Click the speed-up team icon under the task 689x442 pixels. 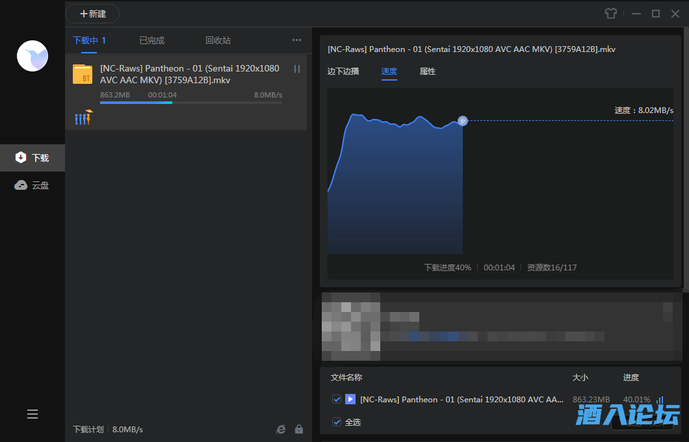[x=84, y=118]
